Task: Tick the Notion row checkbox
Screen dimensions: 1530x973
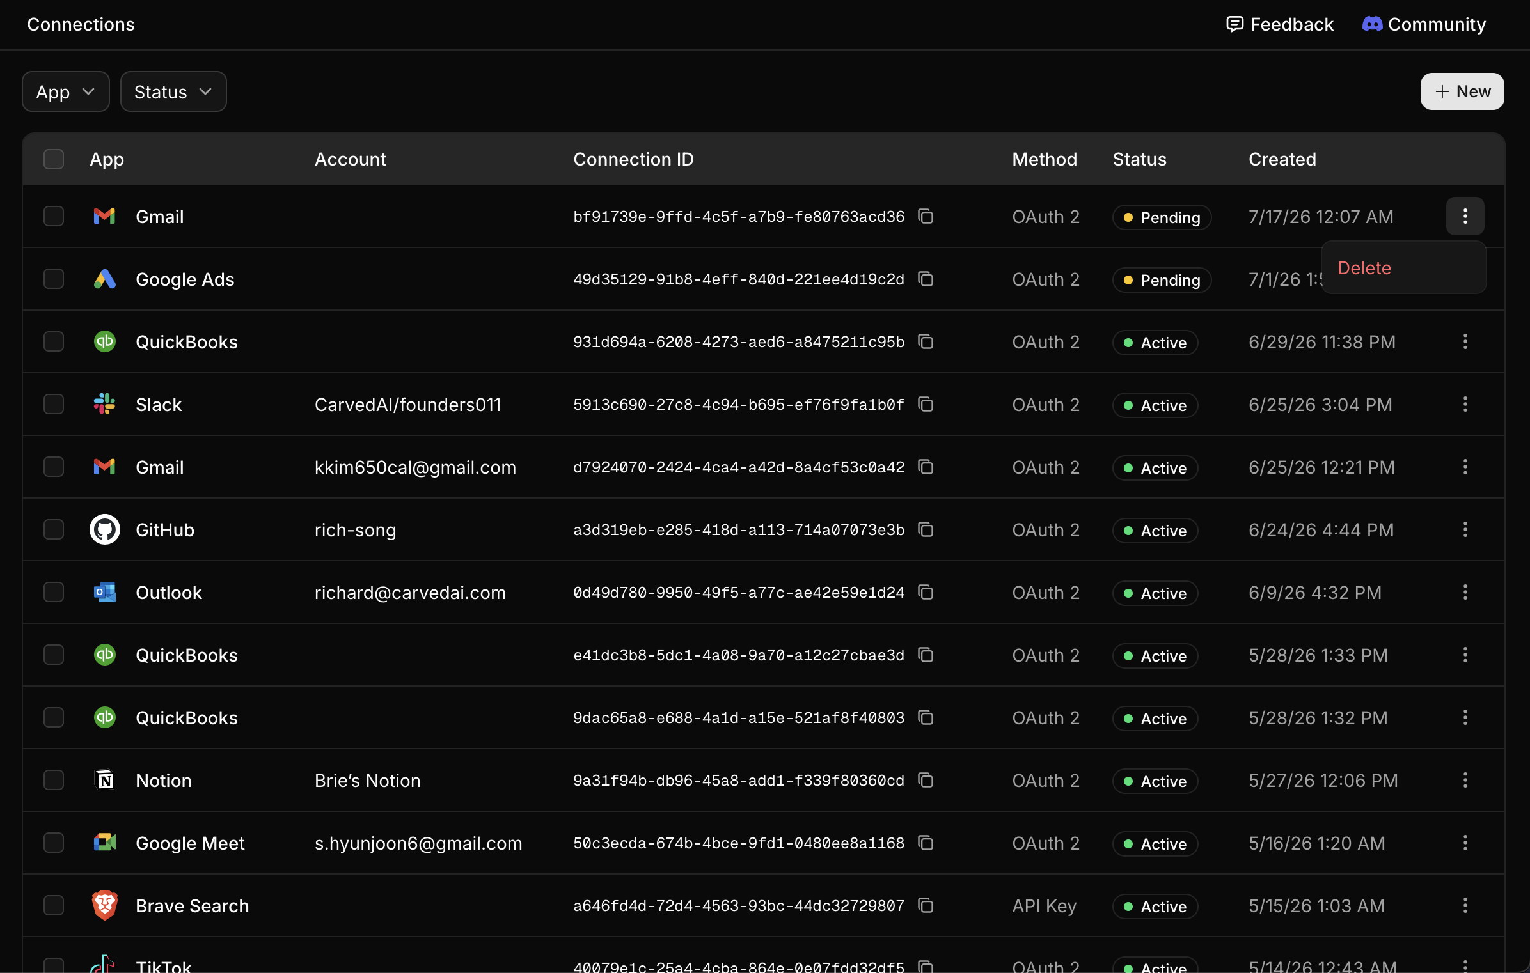Action: coord(54,781)
